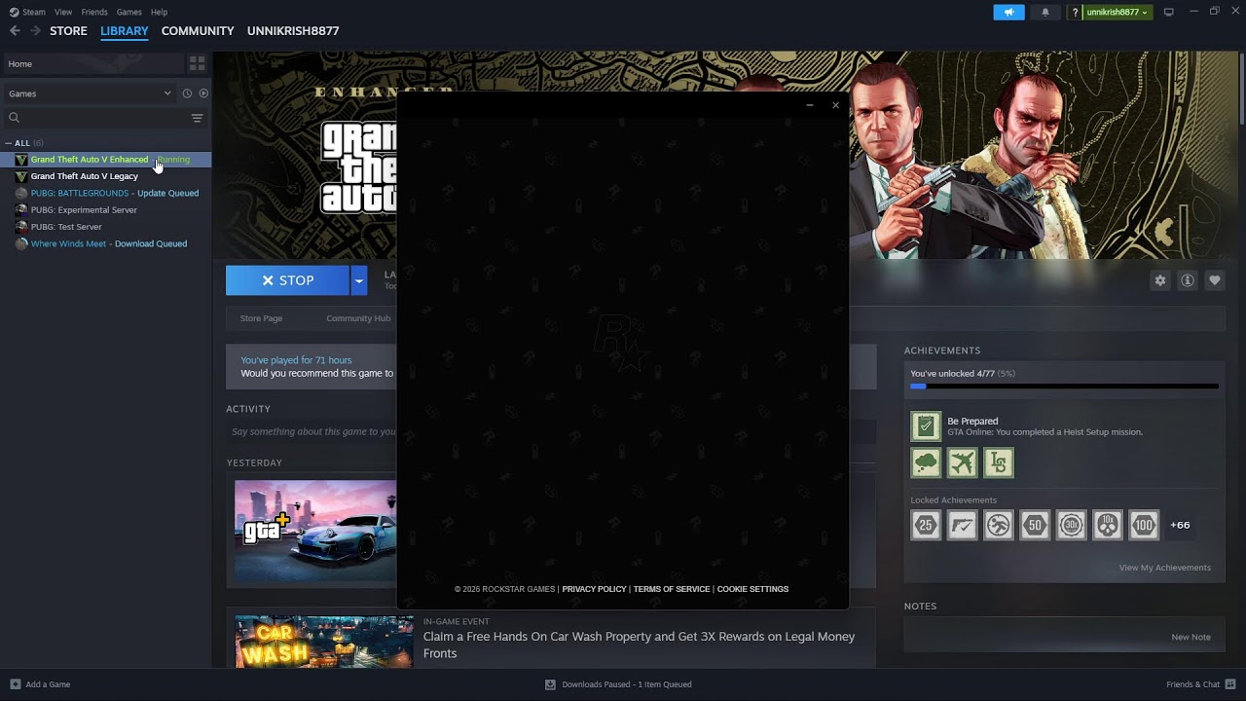This screenshot has height=701, width=1246.
Task: Open Cookie Settings link in launcher
Action: tap(752, 589)
